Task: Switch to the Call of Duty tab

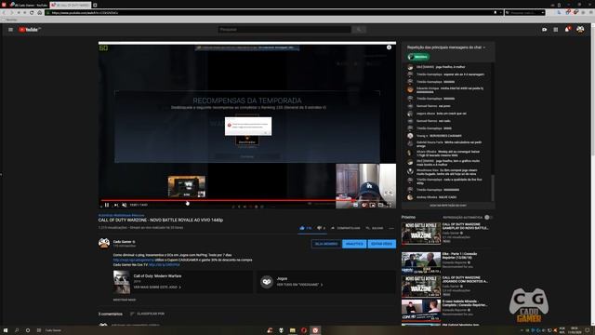Action: tap(71, 5)
